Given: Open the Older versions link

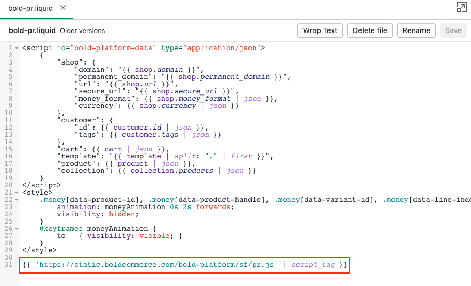Looking at the screenshot, I should tap(82, 31).
